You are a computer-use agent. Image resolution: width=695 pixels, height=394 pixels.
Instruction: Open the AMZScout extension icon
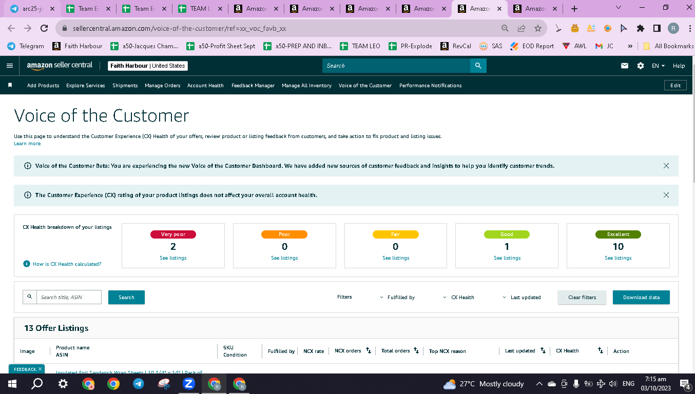(591, 28)
